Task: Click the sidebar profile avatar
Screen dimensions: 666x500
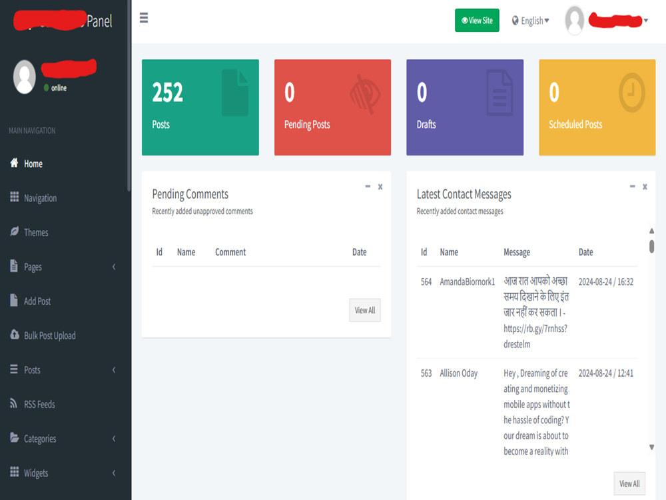Action: coord(24,77)
